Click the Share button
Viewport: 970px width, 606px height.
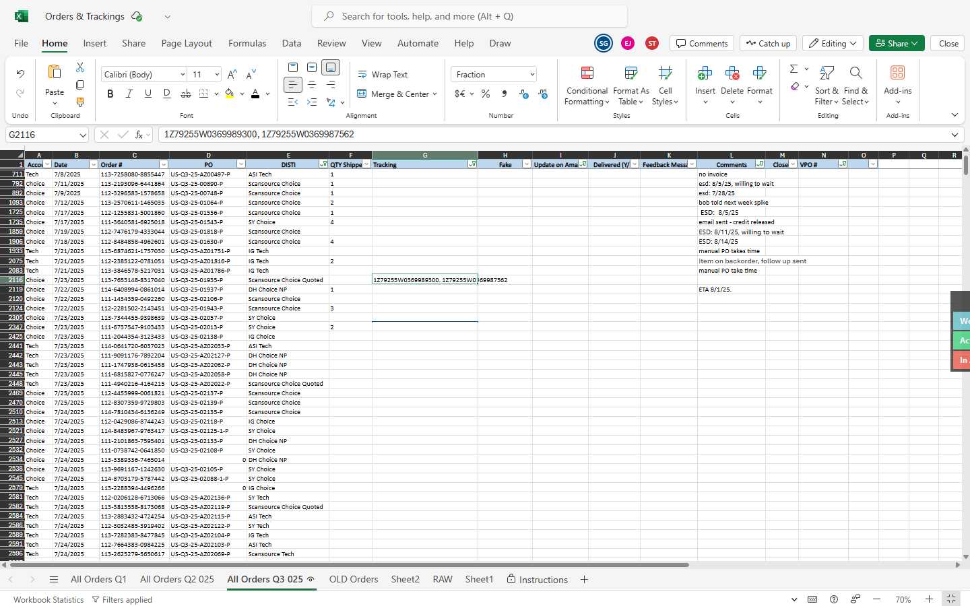coord(897,43)
